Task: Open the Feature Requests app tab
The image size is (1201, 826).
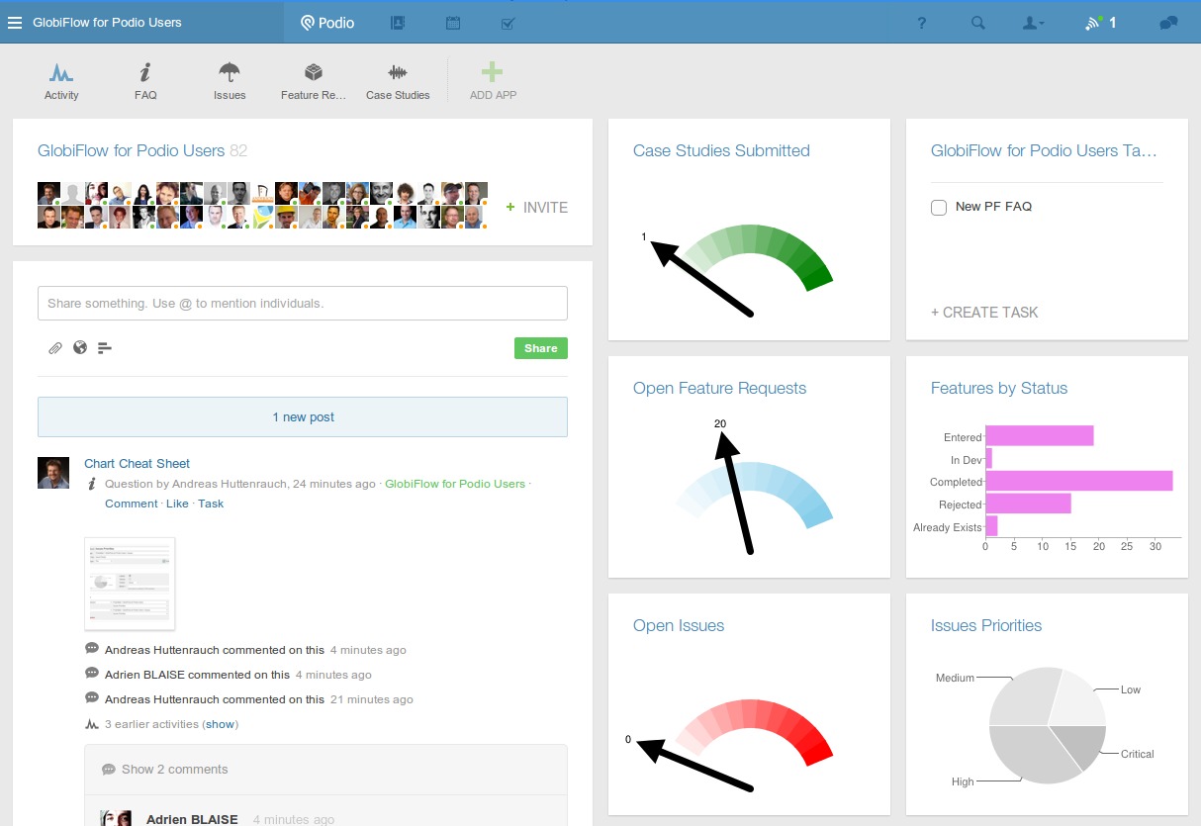Action: click(313, 79)
